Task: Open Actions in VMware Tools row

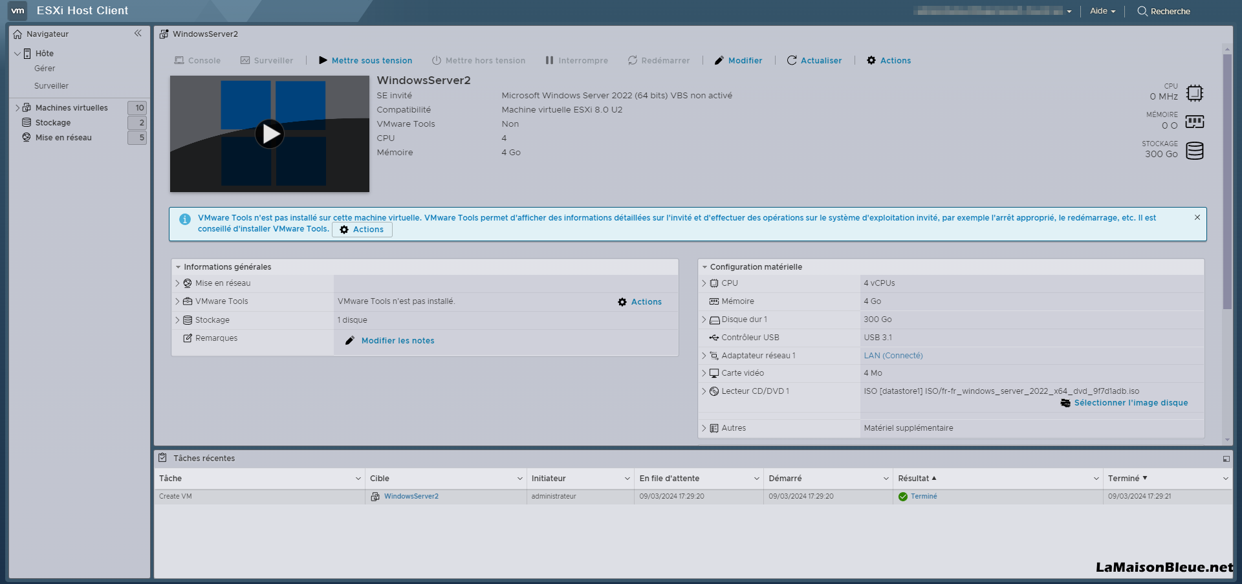Action: pos(640,302)
